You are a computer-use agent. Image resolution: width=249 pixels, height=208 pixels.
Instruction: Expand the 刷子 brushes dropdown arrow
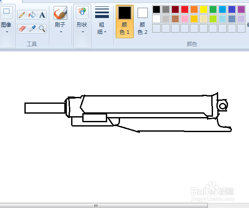tap(61, 32)
